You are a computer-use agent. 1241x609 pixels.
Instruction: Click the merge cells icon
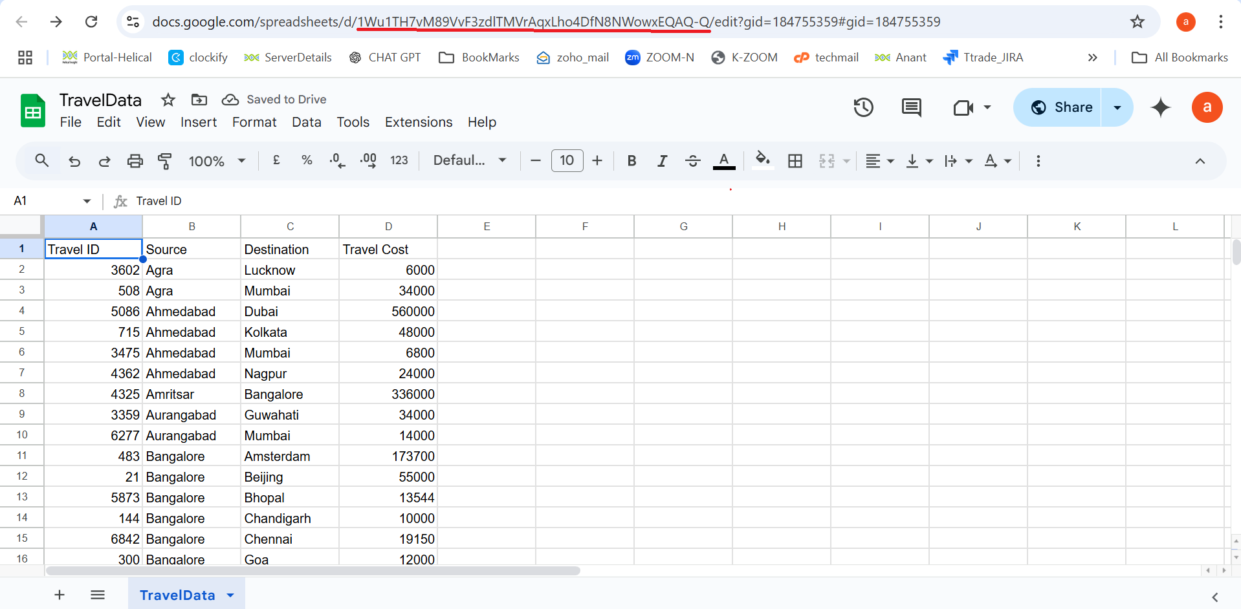coord(827,160)
